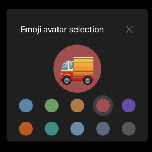Image resolution: width=152 pixels, height=152 pixels.
Task: Pick the burnt orange color swatch
Action: pyautogui.click(x=26, y=129)
